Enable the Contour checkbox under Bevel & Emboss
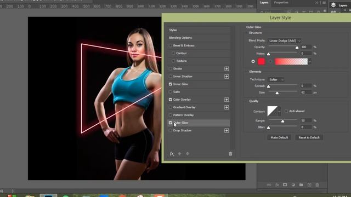Screen dimensions: 351x197 tap(173, 53)
